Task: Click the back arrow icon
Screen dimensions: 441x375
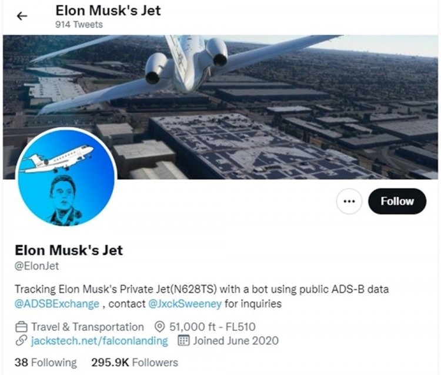Action: [x=23, y=16]
